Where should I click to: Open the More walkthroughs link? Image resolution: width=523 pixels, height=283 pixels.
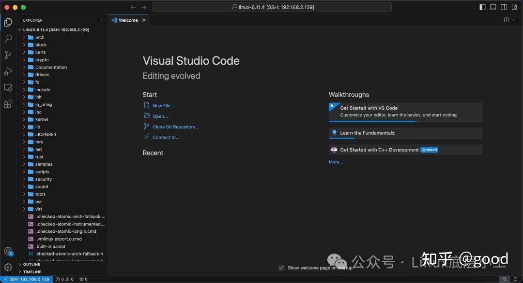click(x=336, y=162)
